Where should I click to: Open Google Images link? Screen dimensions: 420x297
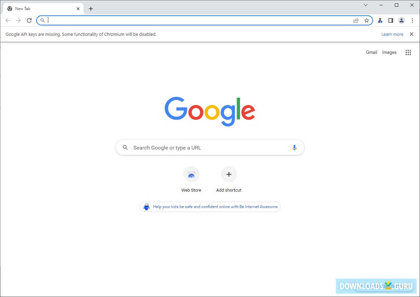click(x=389, y=52)
